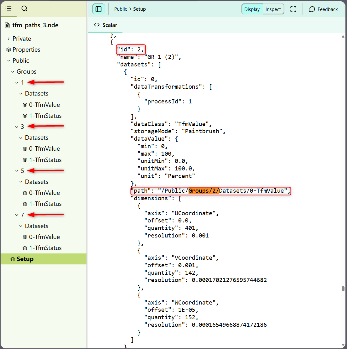Click the Properties stack icon
This screenshot has width=347, height=349.
pos(8,50)
